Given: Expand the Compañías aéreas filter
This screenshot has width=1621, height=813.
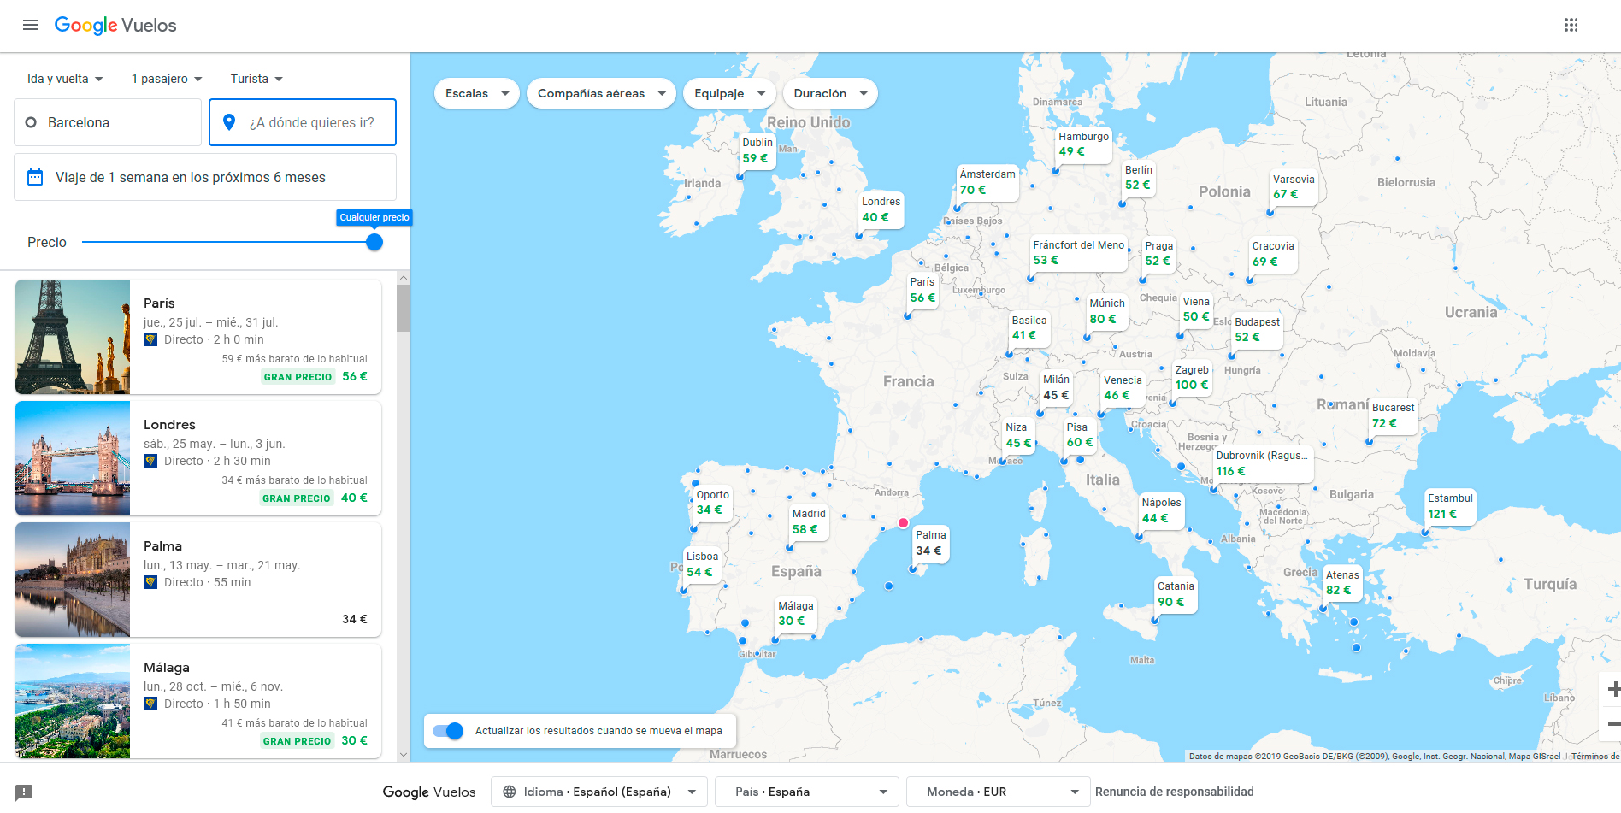Looking at the screenshot, I should (601, 93).
